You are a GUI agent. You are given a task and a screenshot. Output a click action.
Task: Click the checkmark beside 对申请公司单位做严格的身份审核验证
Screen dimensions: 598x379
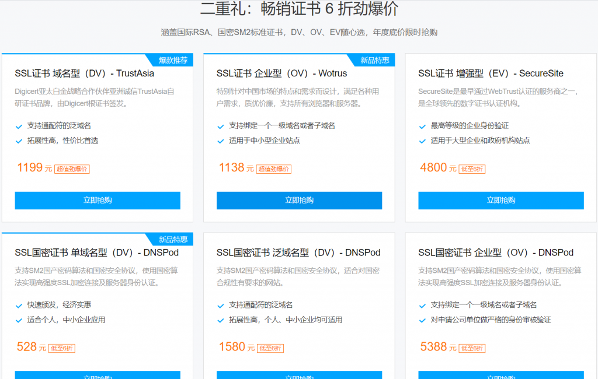pos(422,320)
